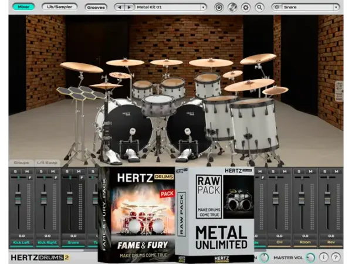
Task: Go to next kit preset with right arrow
Action: tap(129, 8)
